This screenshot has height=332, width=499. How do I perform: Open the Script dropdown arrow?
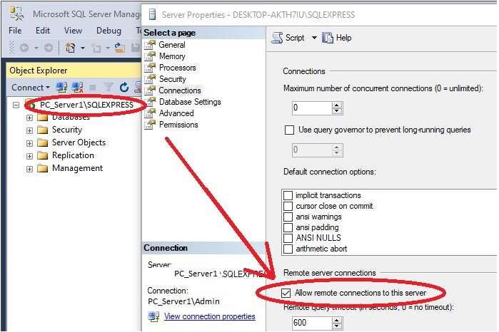coord(314,38)
